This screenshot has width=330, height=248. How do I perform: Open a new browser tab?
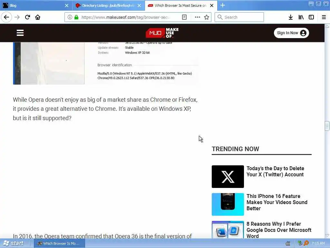tap(222, 5)
